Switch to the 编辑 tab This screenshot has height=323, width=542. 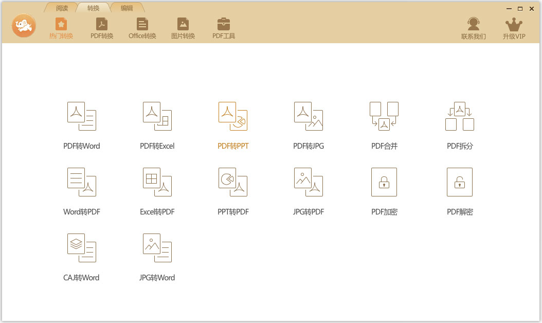[x=126, y=8]
